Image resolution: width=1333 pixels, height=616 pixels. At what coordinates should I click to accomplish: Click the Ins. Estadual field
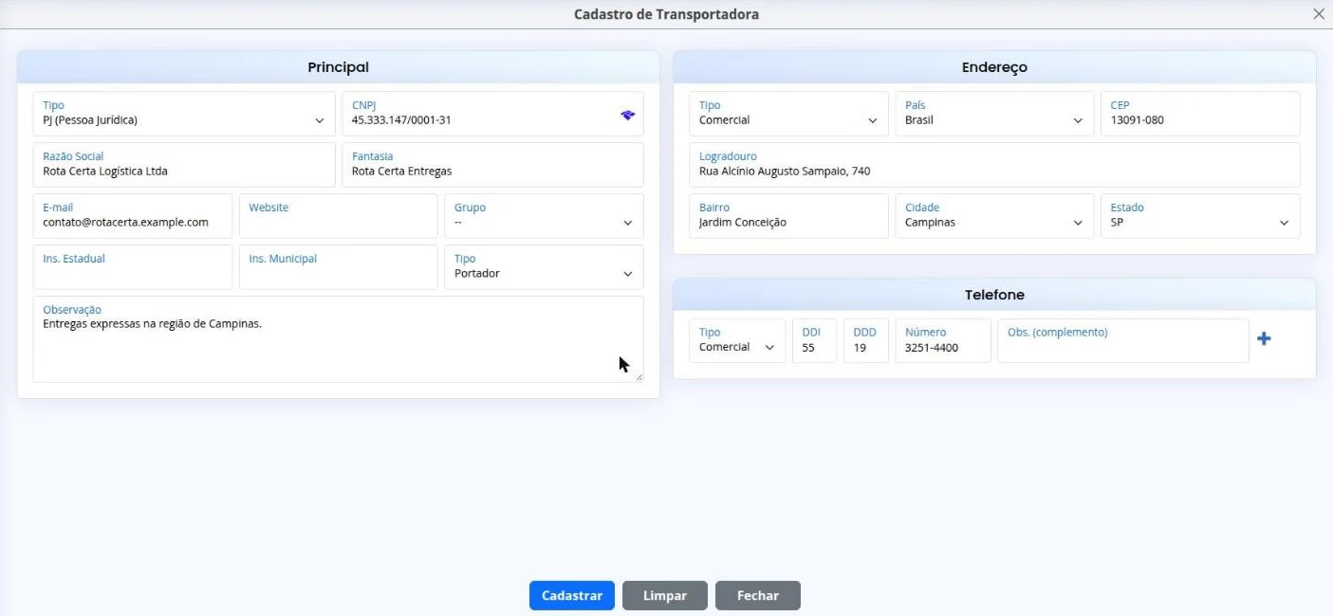click(133, 267)
